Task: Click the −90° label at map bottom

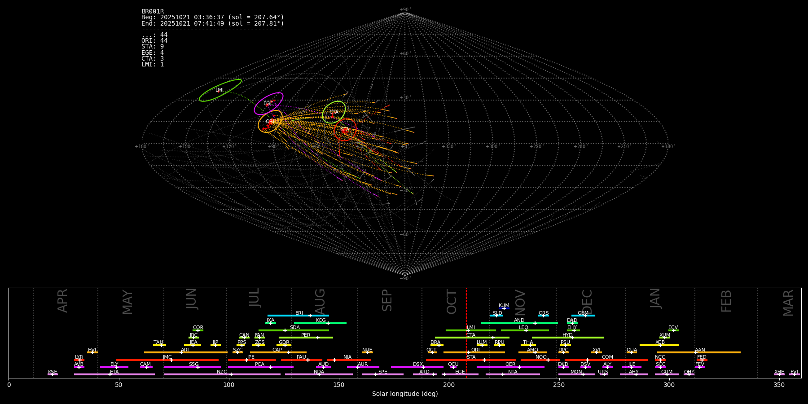Action: coord(405,279)
